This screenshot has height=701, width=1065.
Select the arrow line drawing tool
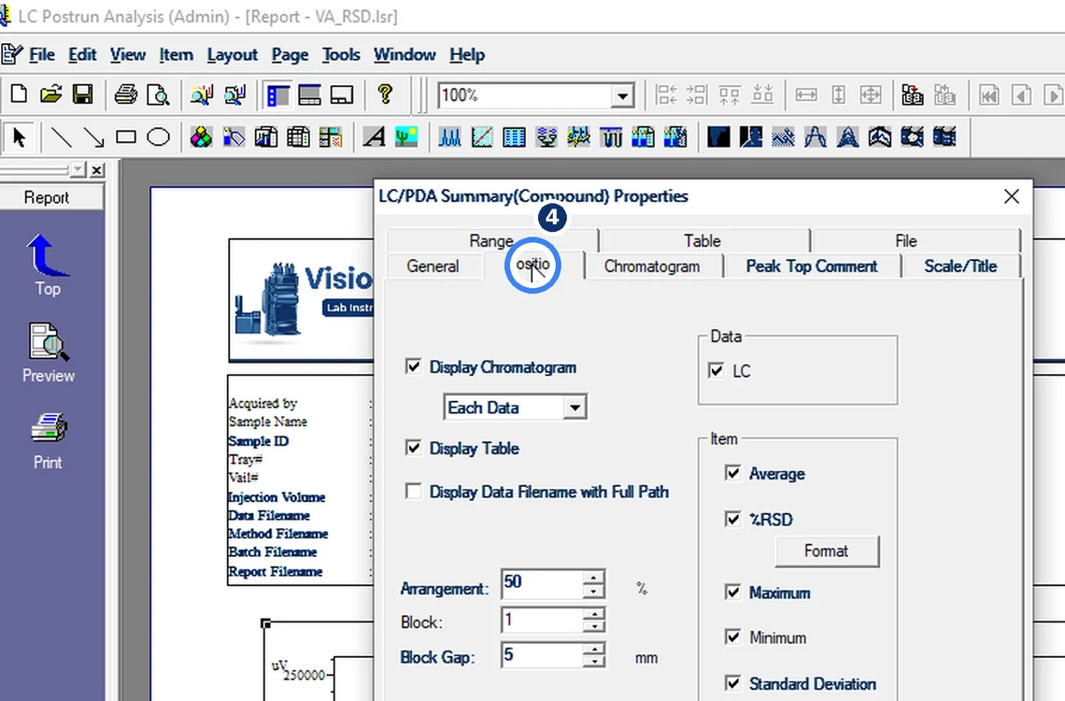(x=93, y=137)
